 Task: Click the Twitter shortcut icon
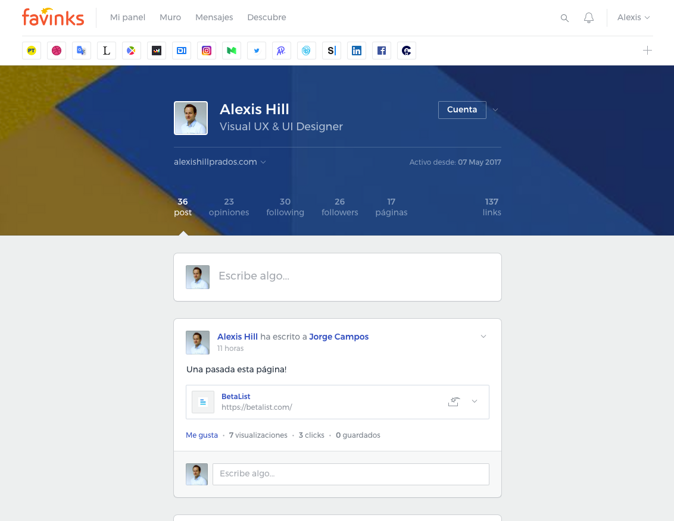pos(257,51)
